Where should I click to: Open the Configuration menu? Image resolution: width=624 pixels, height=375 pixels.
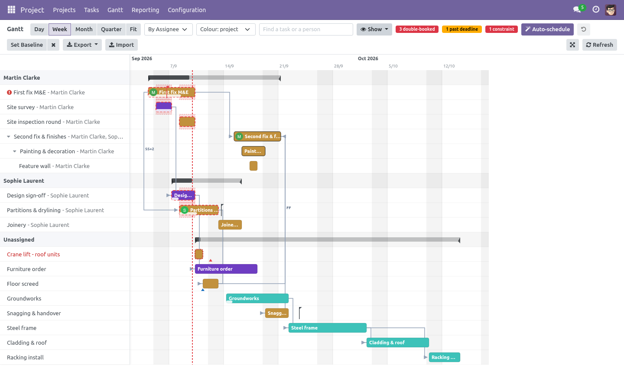pyautogui.click(x=187, y=10)
